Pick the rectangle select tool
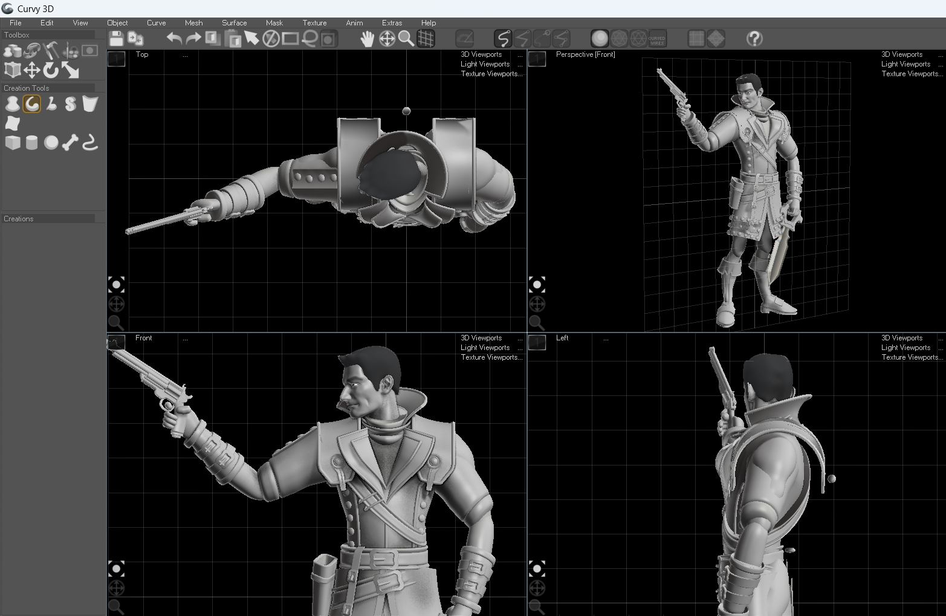Screen dimensions: 946x616 290,39
